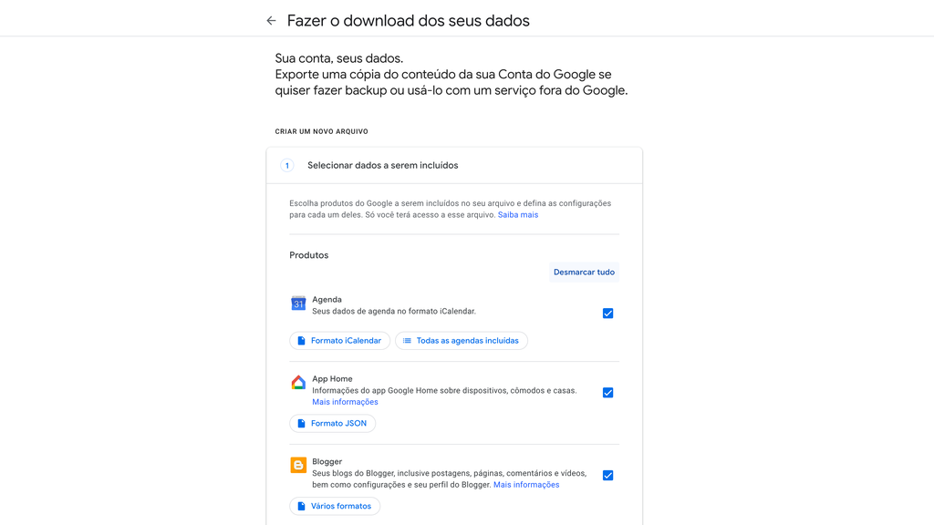Screen dimensions: 934x525
Task: Click the list icon in Todas as agendas incluídas
Action: tap(407, 341)
